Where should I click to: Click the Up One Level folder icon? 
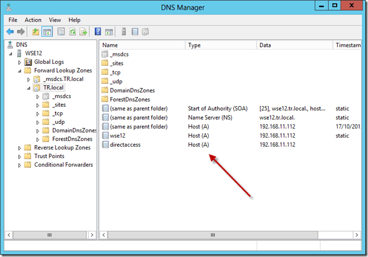[35, 31]
